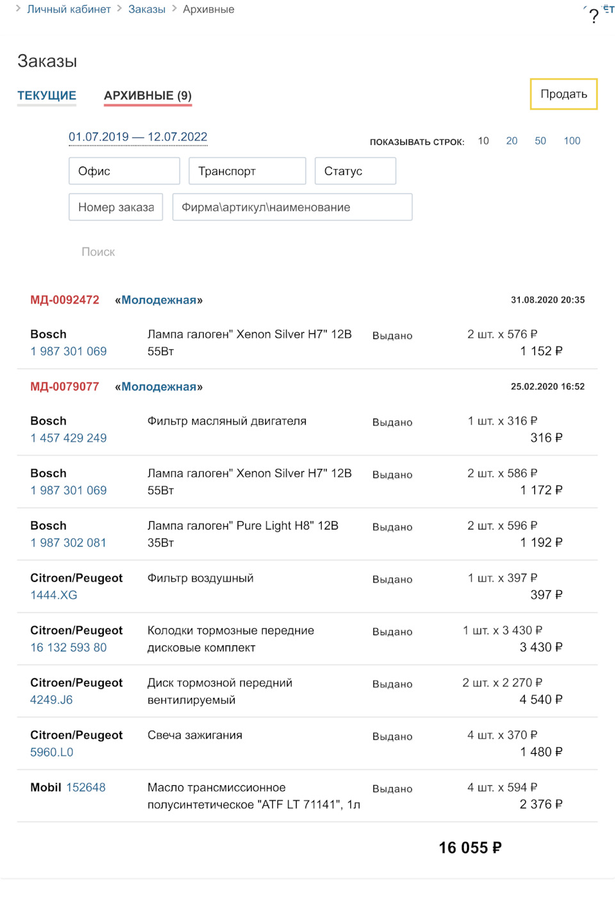Open Bosch part number 1 457 429 249
This screenshot has height=898, width=615.
coord(69,438)
